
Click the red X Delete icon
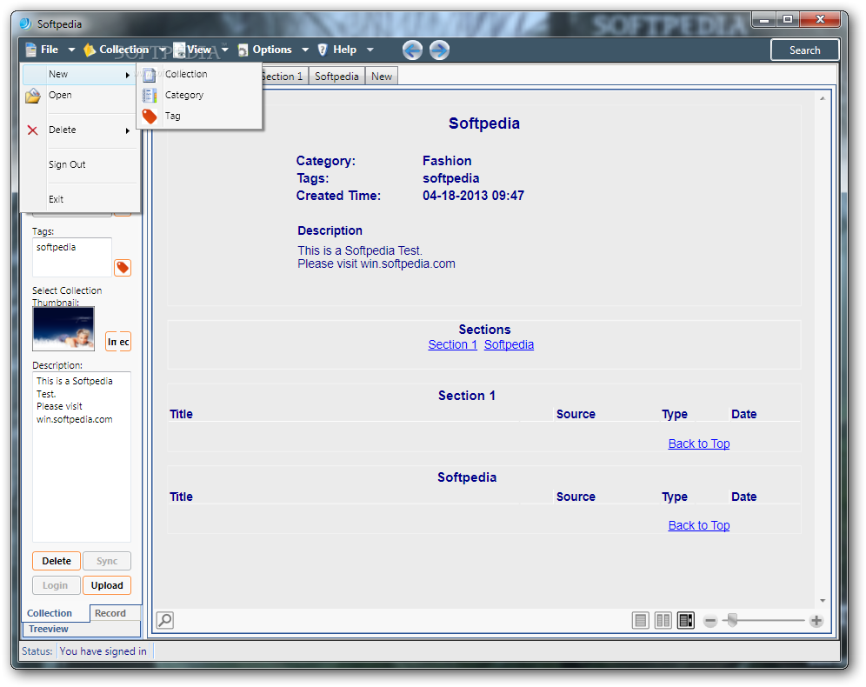pyautogui.click(x=32, y=130)
